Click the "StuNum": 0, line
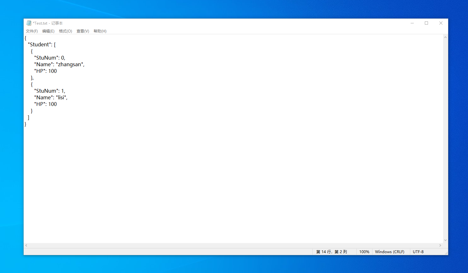Screen dimensions: 468x273 tap(50, 58)
